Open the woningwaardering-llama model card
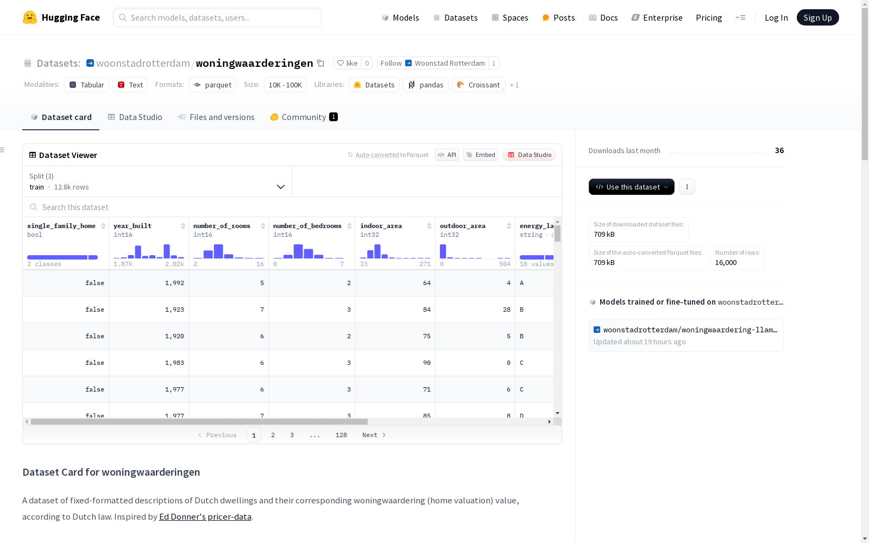Viewport: 869px width, 543px height. pyautogui.click(x=686, y=336)
